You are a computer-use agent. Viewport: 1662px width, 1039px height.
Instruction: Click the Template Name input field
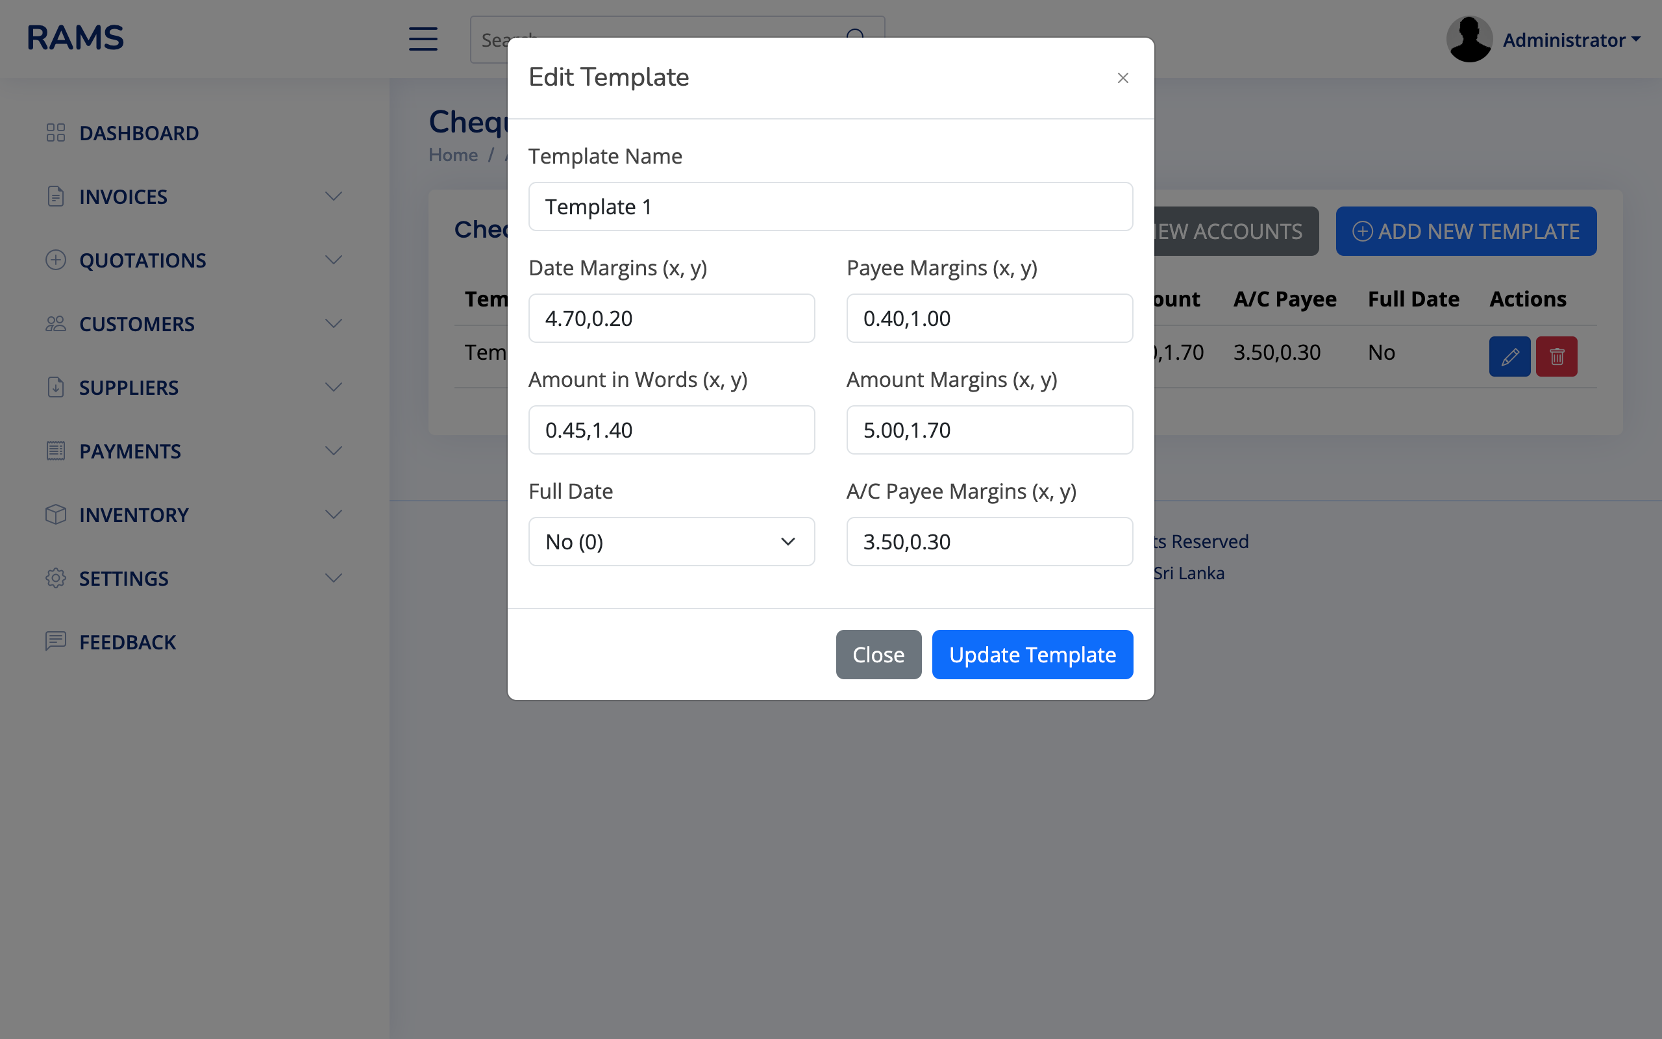[x=830, y=207]
